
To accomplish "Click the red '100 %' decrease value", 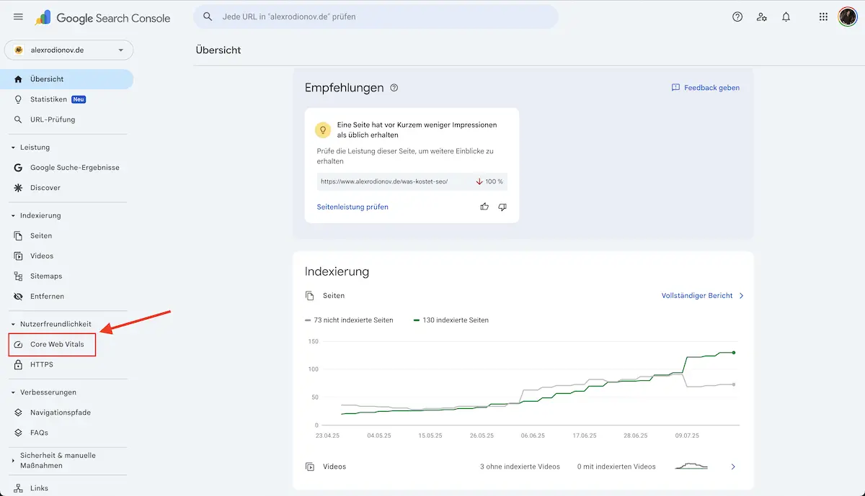I will coord(489,181).
